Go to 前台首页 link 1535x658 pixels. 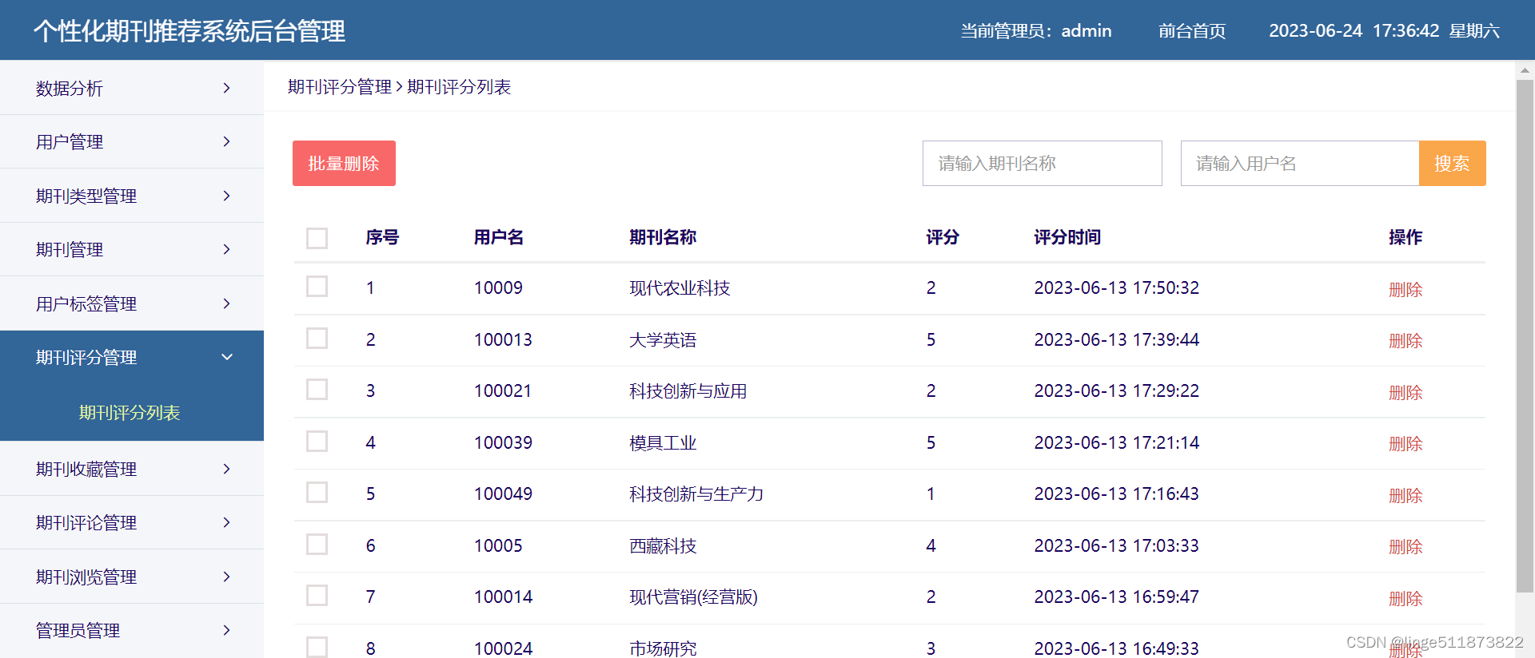point(1192,31)
